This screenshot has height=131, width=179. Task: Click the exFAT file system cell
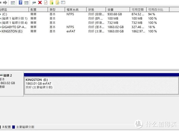click(71, 31)
